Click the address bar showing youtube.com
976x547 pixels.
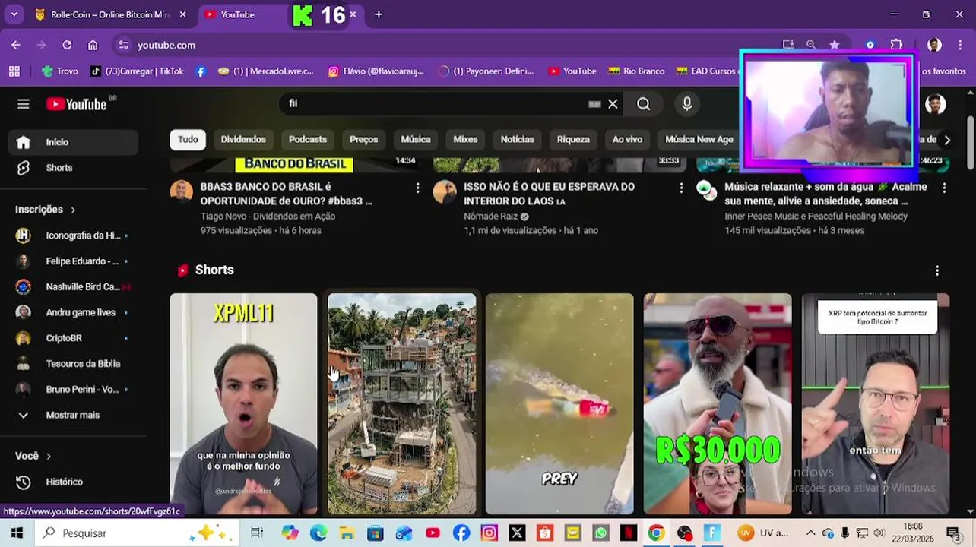tap(448, 45)
